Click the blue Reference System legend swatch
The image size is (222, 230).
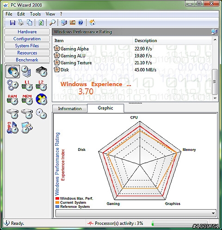click(57, 206)
